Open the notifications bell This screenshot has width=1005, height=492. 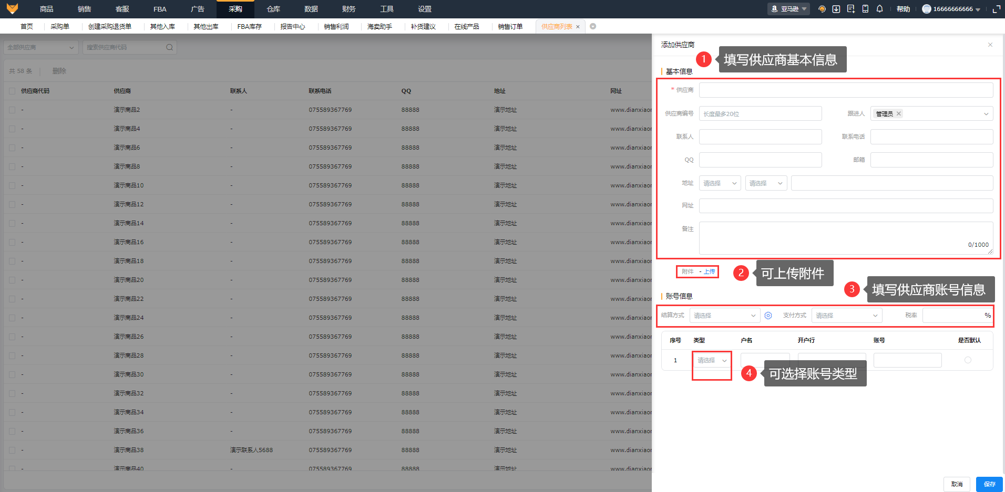(x=879, y=9)
